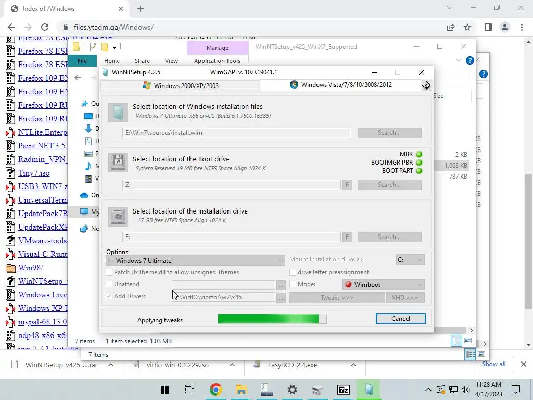Browse for driver folder with ellipsis button

click(281, 298)
